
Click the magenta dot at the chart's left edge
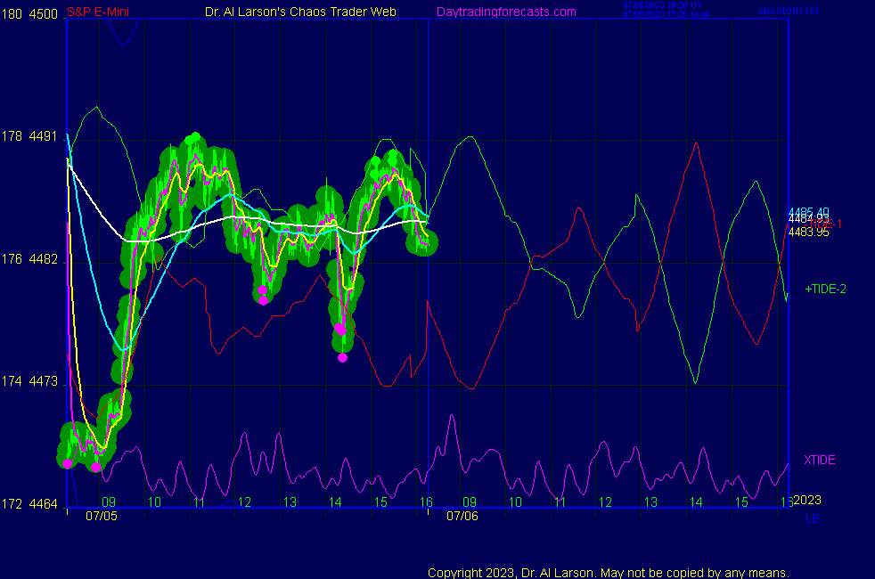click(68, 463)
